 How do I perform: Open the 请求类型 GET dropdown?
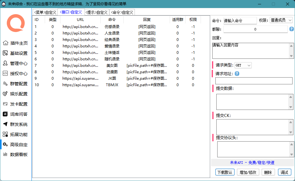243,65
